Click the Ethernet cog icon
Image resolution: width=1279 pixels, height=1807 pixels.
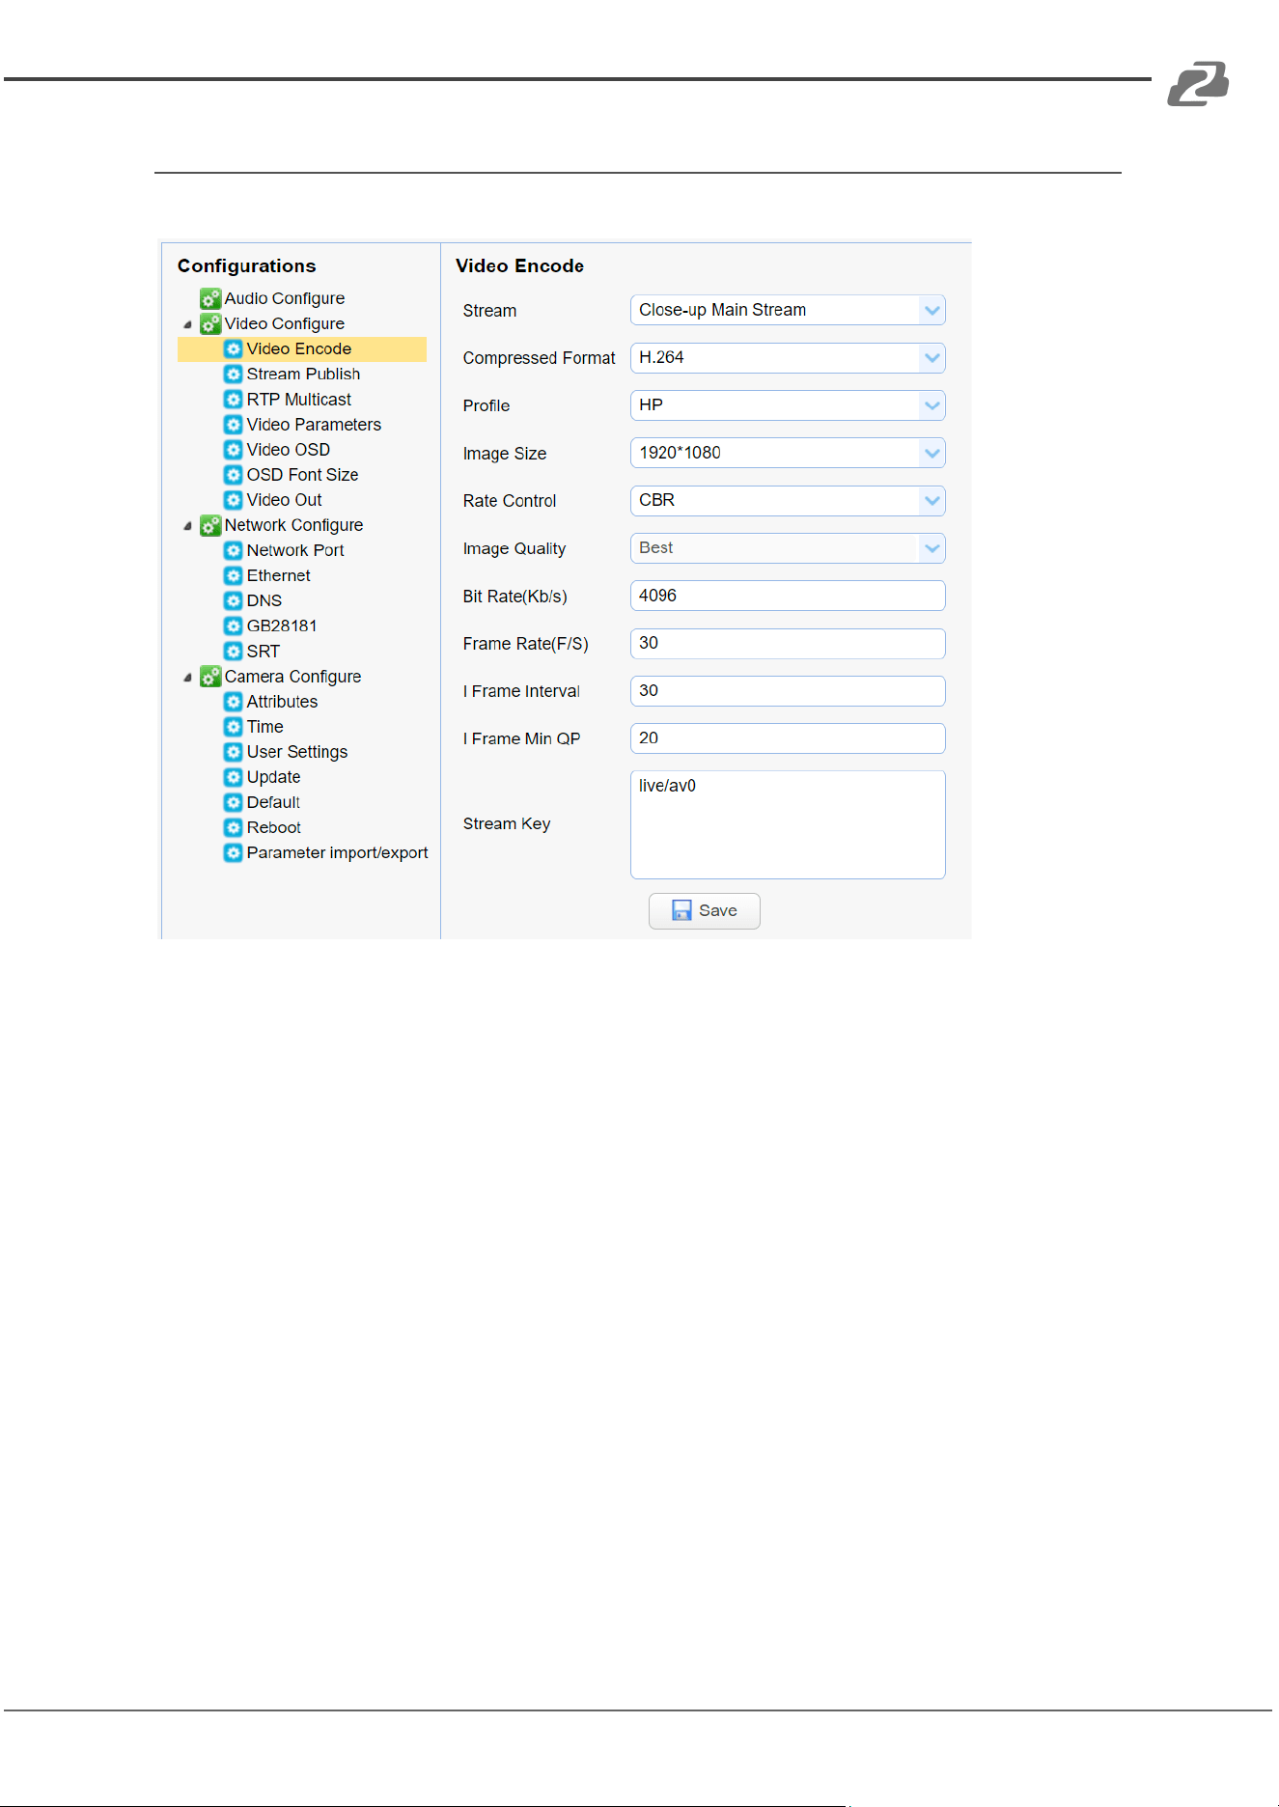click(233, 575)
